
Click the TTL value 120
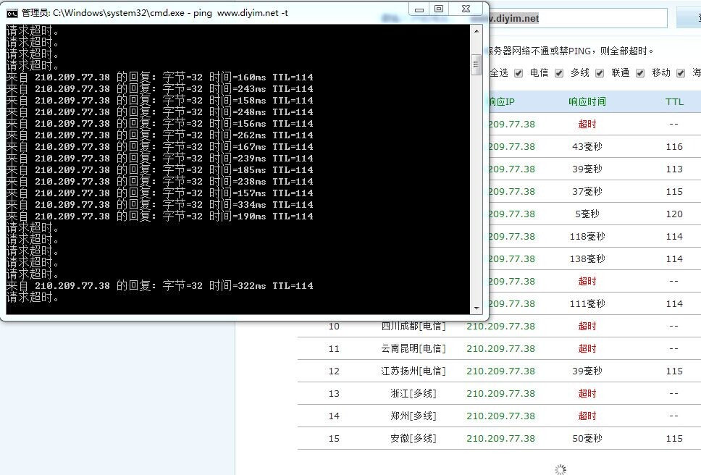(x=674, y=214)
